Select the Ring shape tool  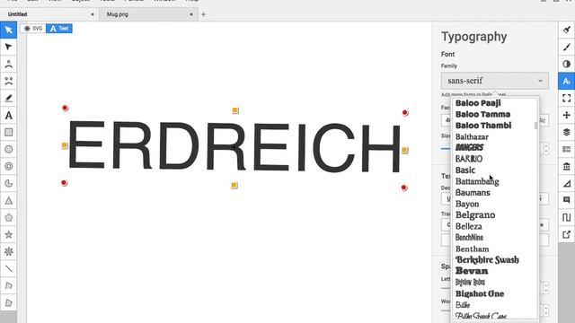click(8, 166)
